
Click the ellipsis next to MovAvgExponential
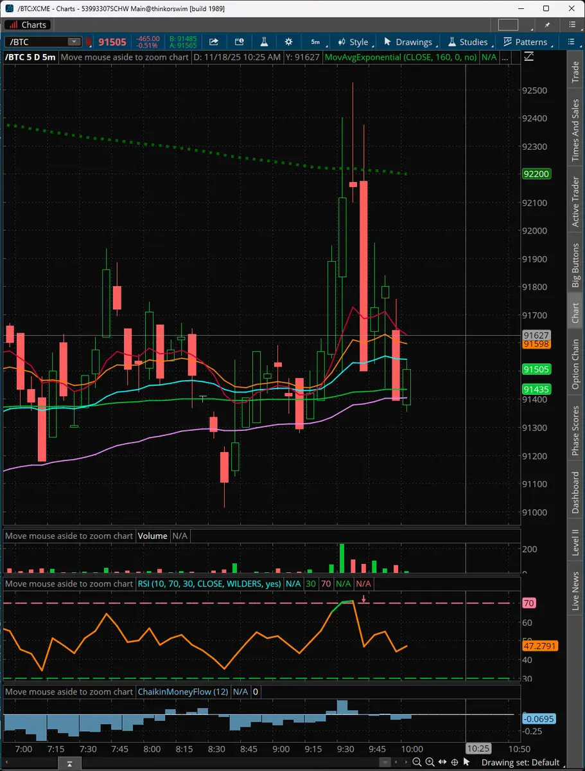coord(505,57)
